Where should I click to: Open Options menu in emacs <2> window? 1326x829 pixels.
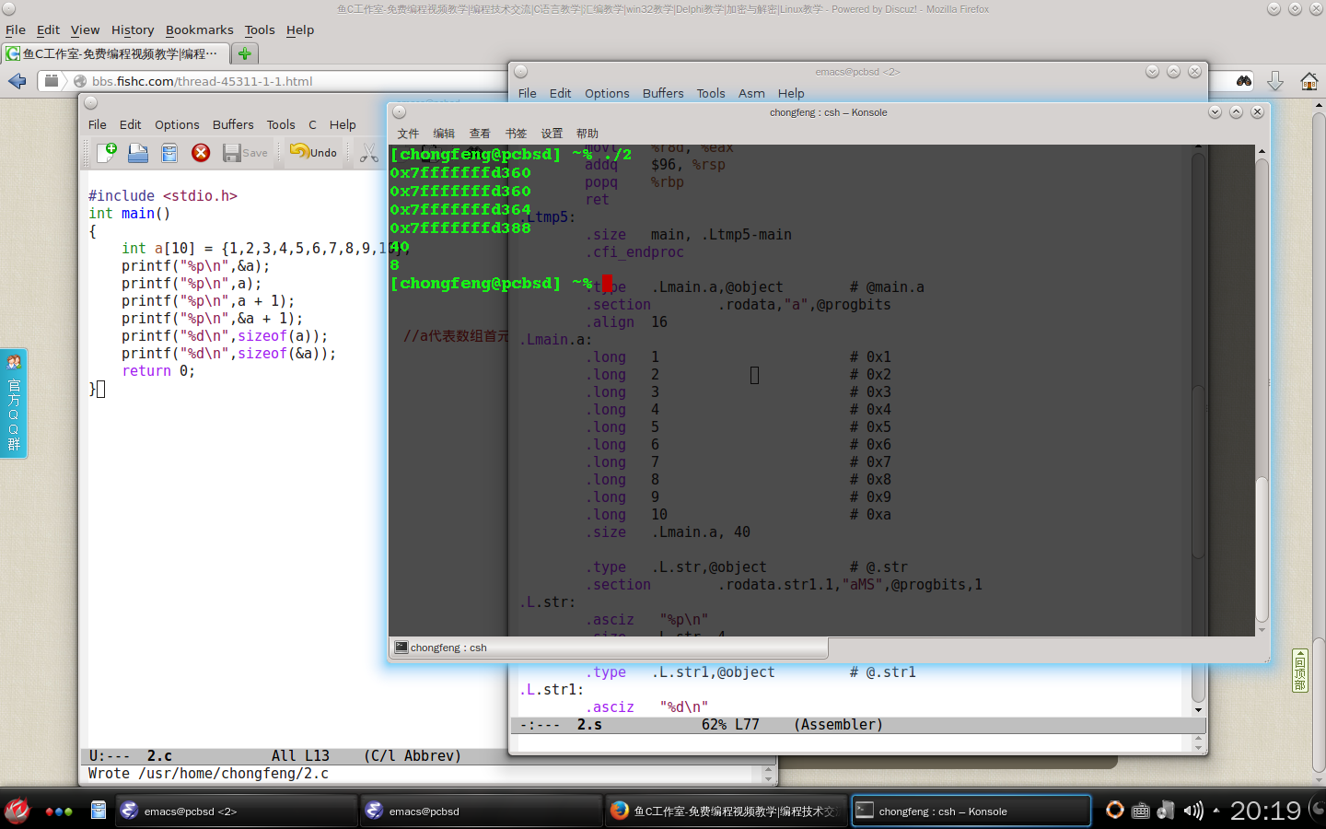pos(607,93)
